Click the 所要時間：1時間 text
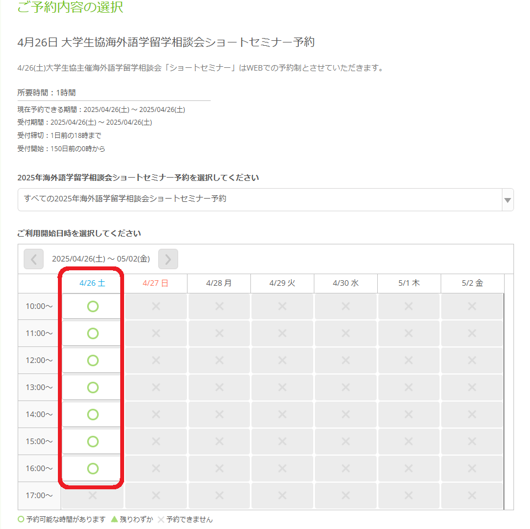Viewport: 530px width, 529px height. (47, 93)
